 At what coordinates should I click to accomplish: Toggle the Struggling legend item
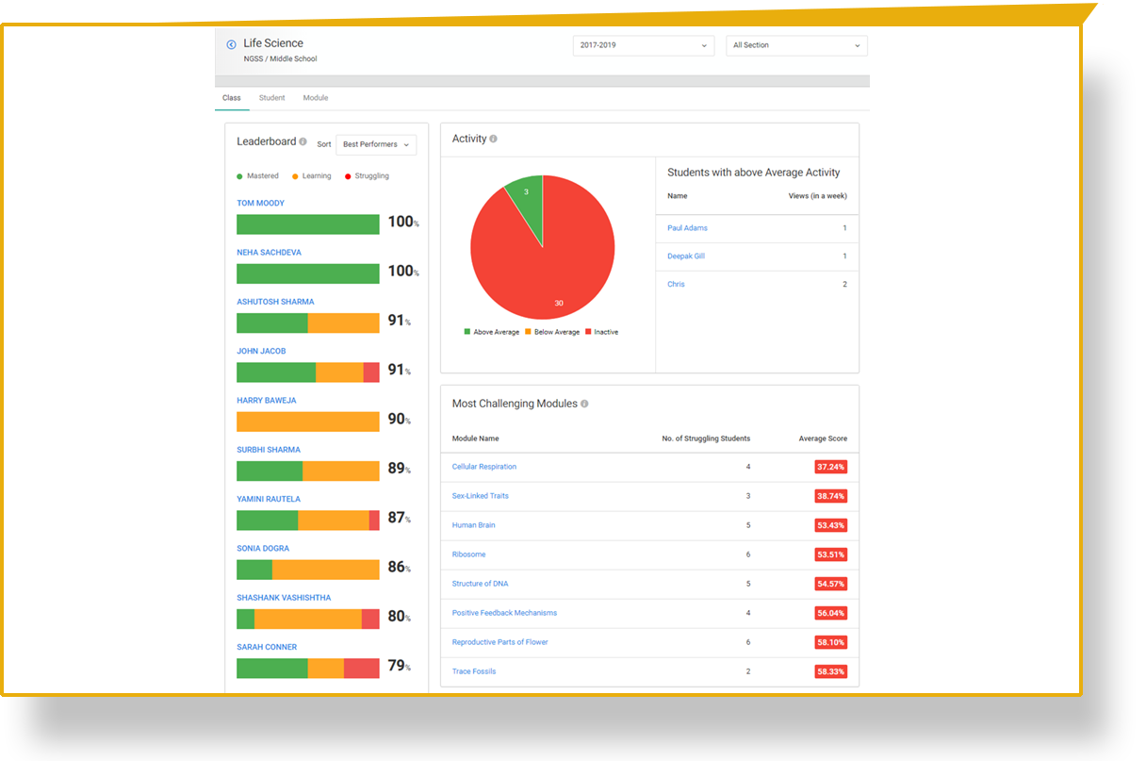click(367, 176)
